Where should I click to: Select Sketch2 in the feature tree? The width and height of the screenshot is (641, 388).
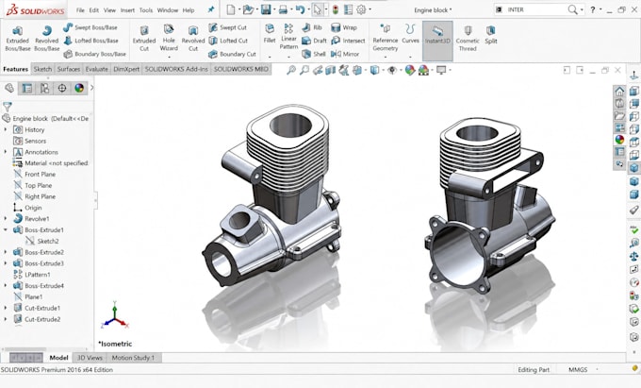pos(42,241)
